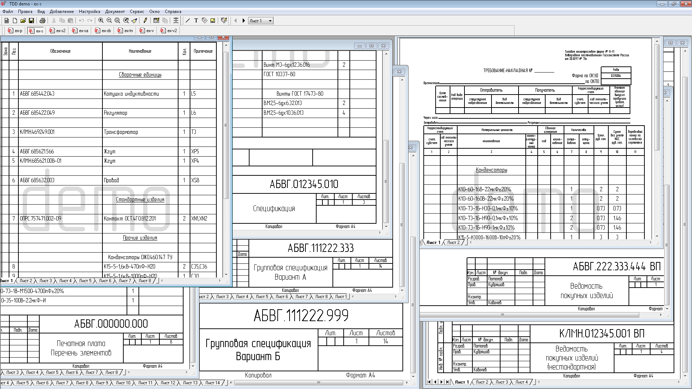Viewport: 692px width, 389px height.
Task: Zoom in with magnifier plus
Action: click(x=101, y=21)
